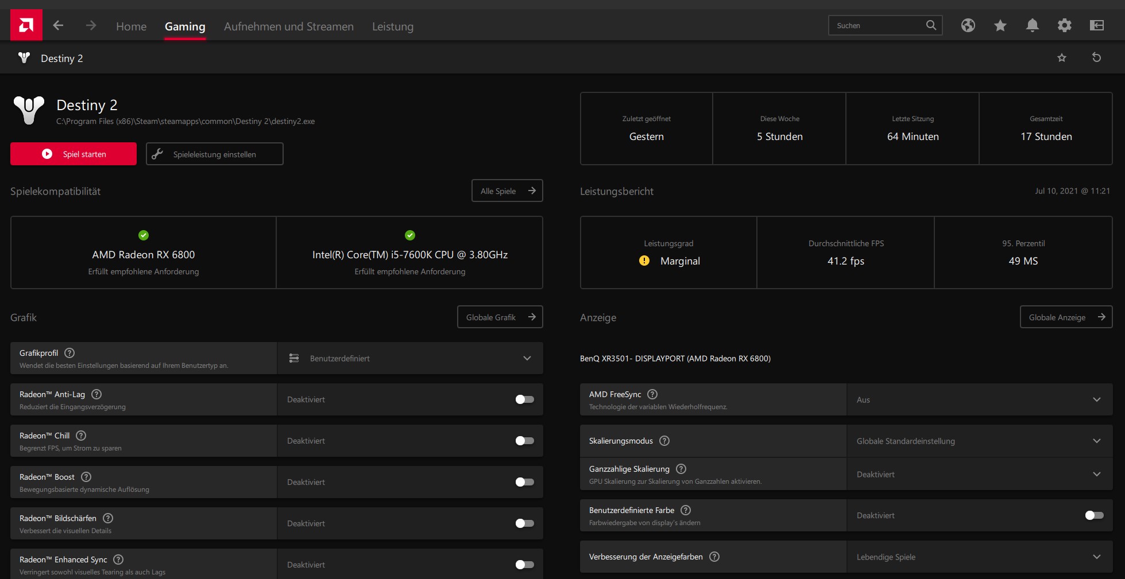Reset Destiny 2 profile settings icon
1125x579 pixels.
pyautogui.click(x=1096, y=57)
